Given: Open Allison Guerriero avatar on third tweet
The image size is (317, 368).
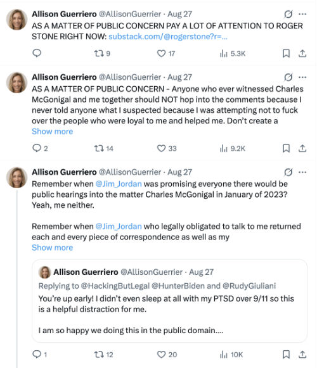Looking at the screenshot, I should [x=16, y=177].
